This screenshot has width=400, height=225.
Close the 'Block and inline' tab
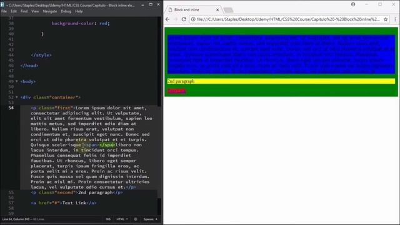(217, 10)
